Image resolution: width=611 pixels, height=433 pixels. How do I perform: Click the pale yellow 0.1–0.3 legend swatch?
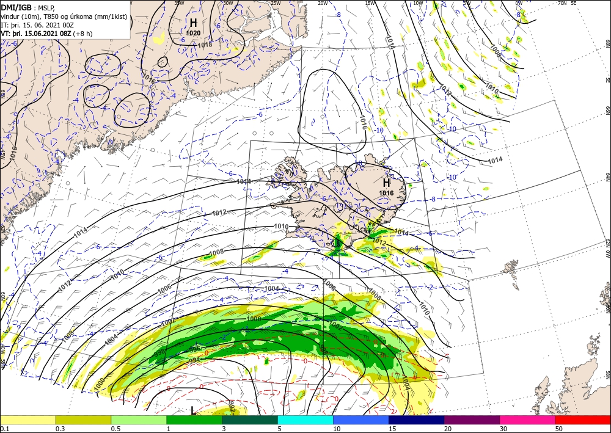27,420
